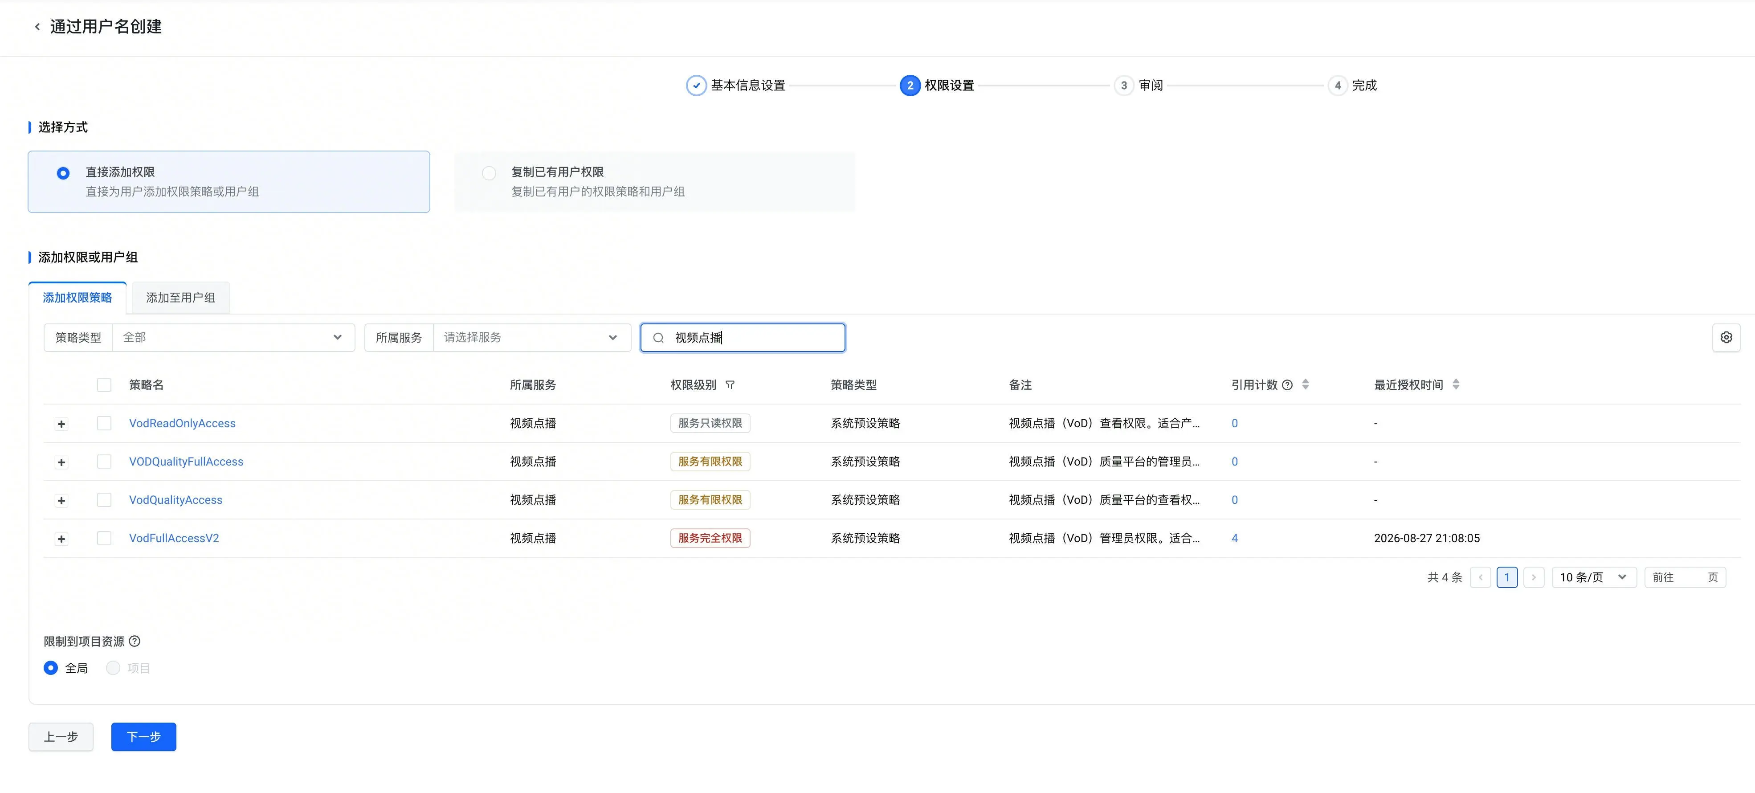Image resolution: width=1755 pixels, height=793 pixels.
Task: Sort by 最近授权时间 arrows
Action: (x=1456, y=385)
